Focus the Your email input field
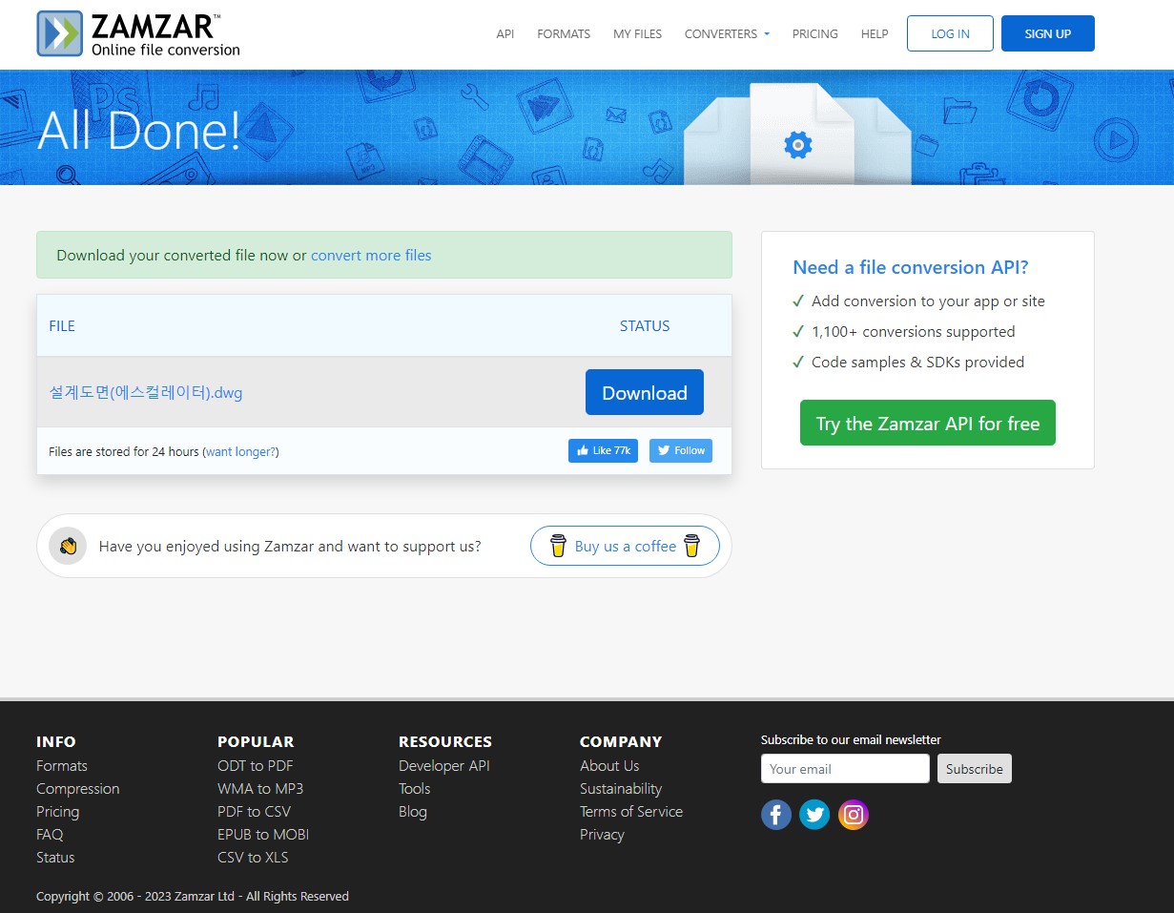This screenshot has width=1174, height=913. coord(845,768)
